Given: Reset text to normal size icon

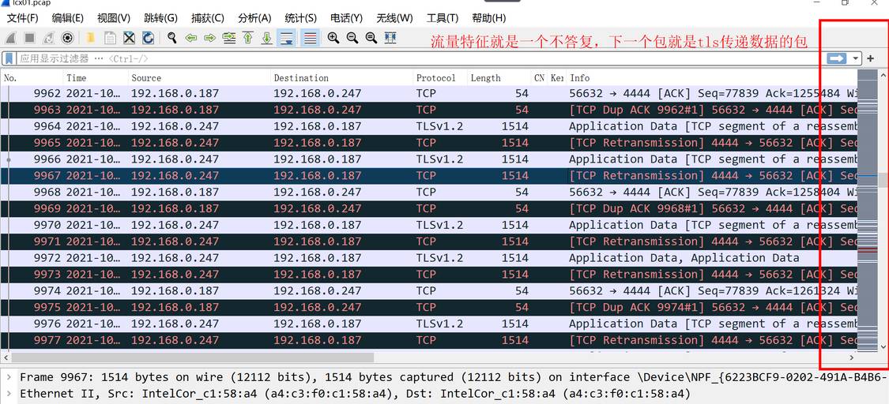Looking at the screenshot, I should pyautogui.click(x=371, y=39).
